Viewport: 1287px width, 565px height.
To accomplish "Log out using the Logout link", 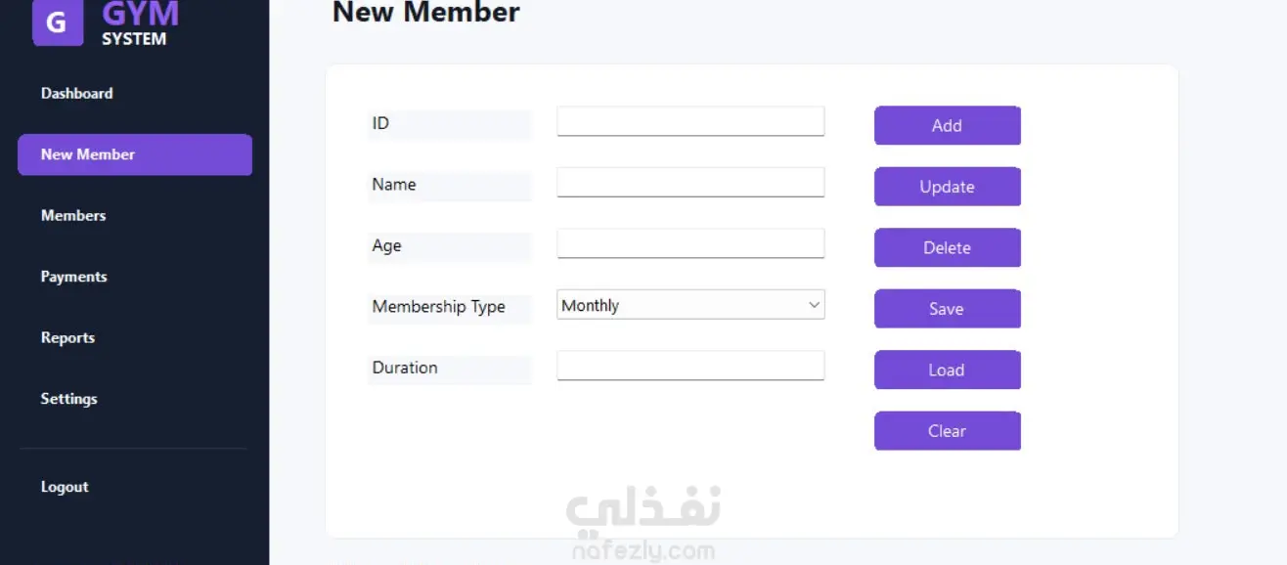I will pos(65,487).
